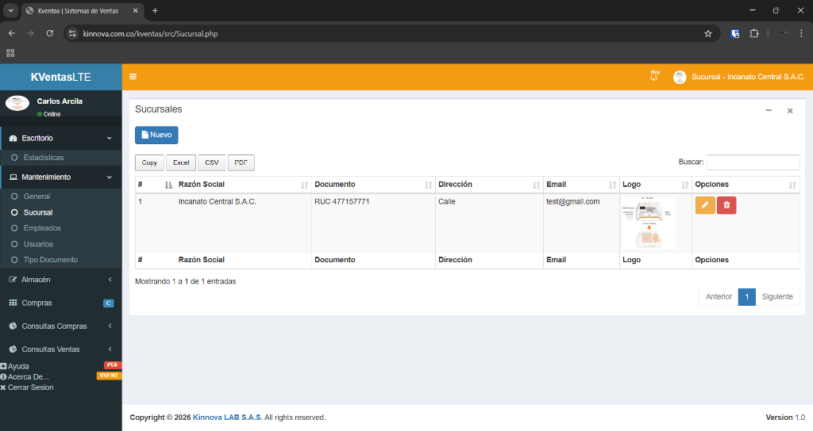Open Estadísticas submenu item
Screen dimensions: 813x431
click(61, 158)
